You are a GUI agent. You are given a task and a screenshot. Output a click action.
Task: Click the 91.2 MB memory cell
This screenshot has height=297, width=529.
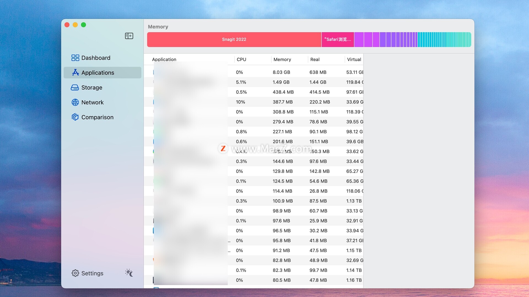click(281, 251)
